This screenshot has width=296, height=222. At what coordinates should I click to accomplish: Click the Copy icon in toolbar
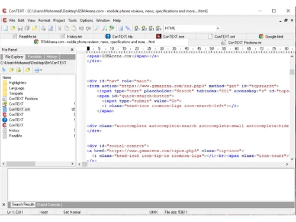pos(67,28)
